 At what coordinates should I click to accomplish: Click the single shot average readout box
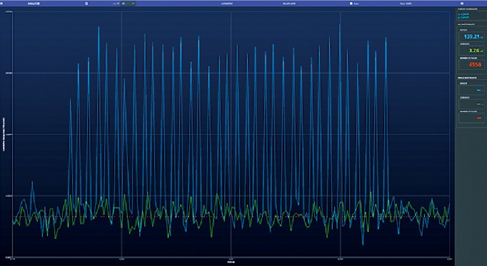coord(471,90)
